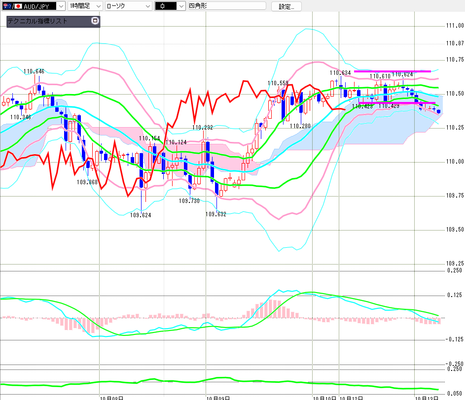Click the 四角形 shape name field
This screenshot has height=400, width=465.
click(x=227, y=5)
